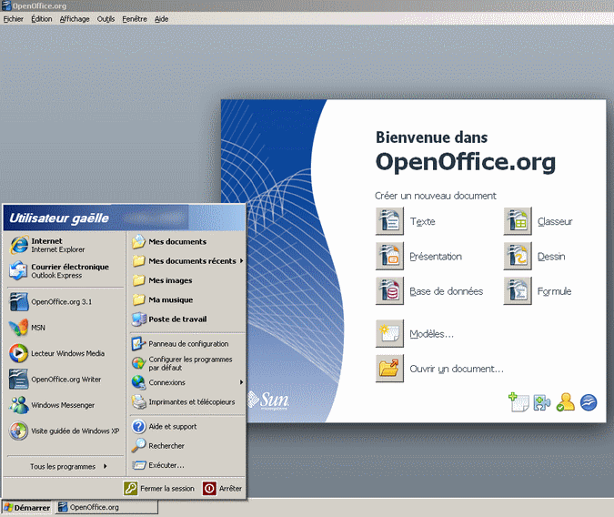This screenshot has width=614, height=517.
Task: Launch OpenOffice.org 3.1 from Start menu
Action: click(x=65, y=302)
